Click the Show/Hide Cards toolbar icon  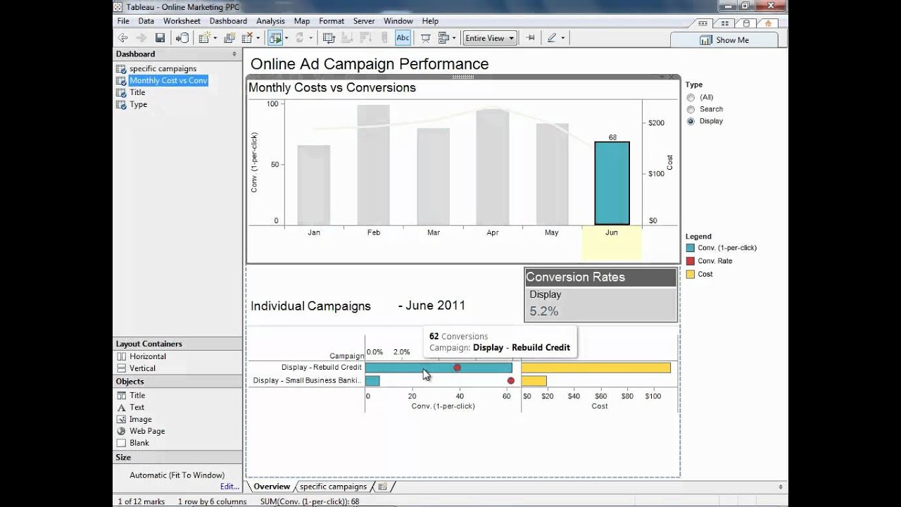point(443,38)
